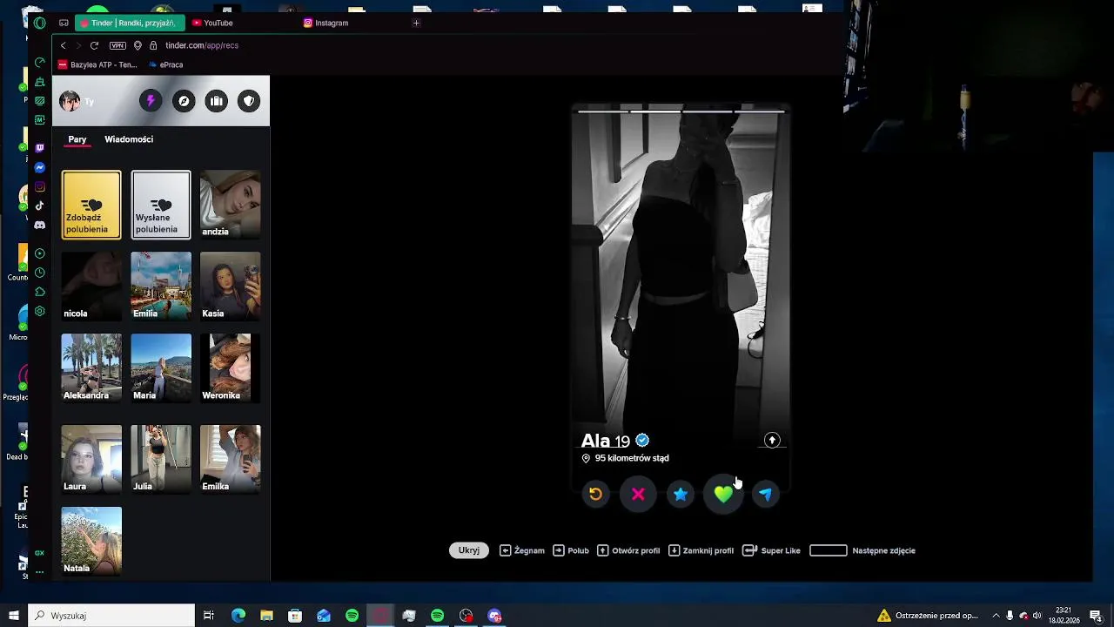This screenshot has height=627, width=1114.
Task: Open Instagram in the Opera sidebar
Action: pyautogui.click(x=39, y=186)
